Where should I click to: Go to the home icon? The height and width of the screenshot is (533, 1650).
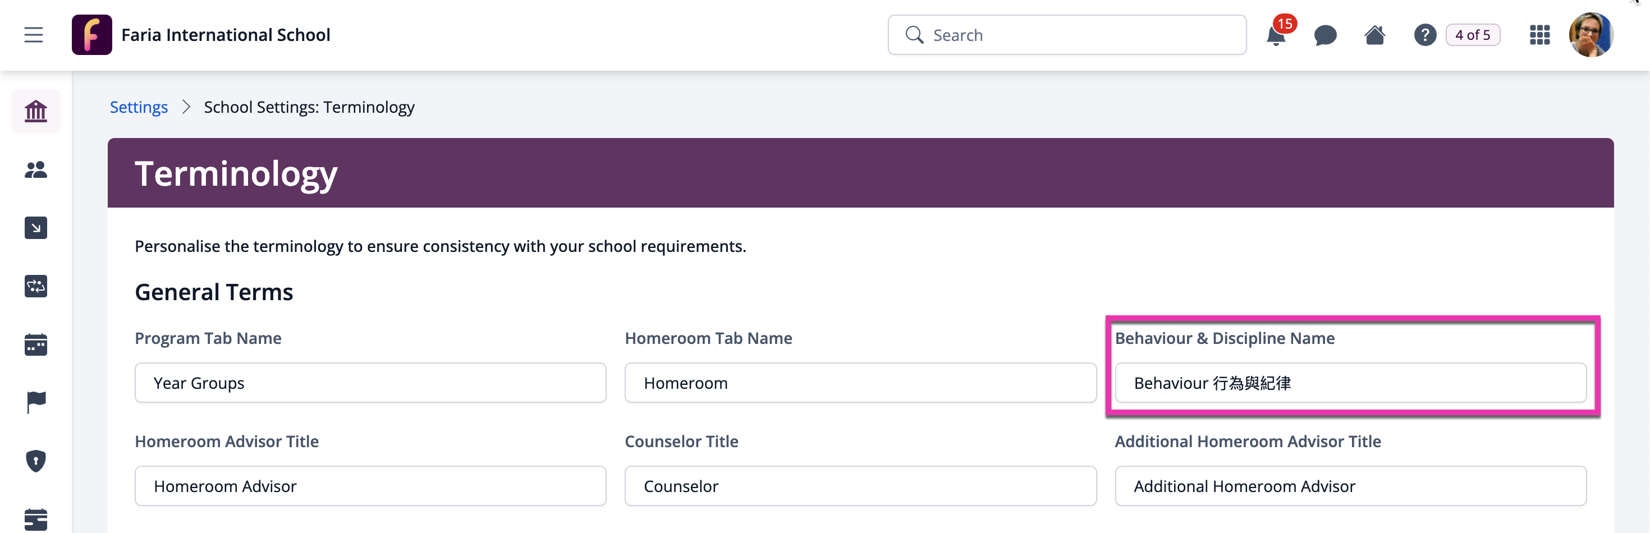(1374, 35)
